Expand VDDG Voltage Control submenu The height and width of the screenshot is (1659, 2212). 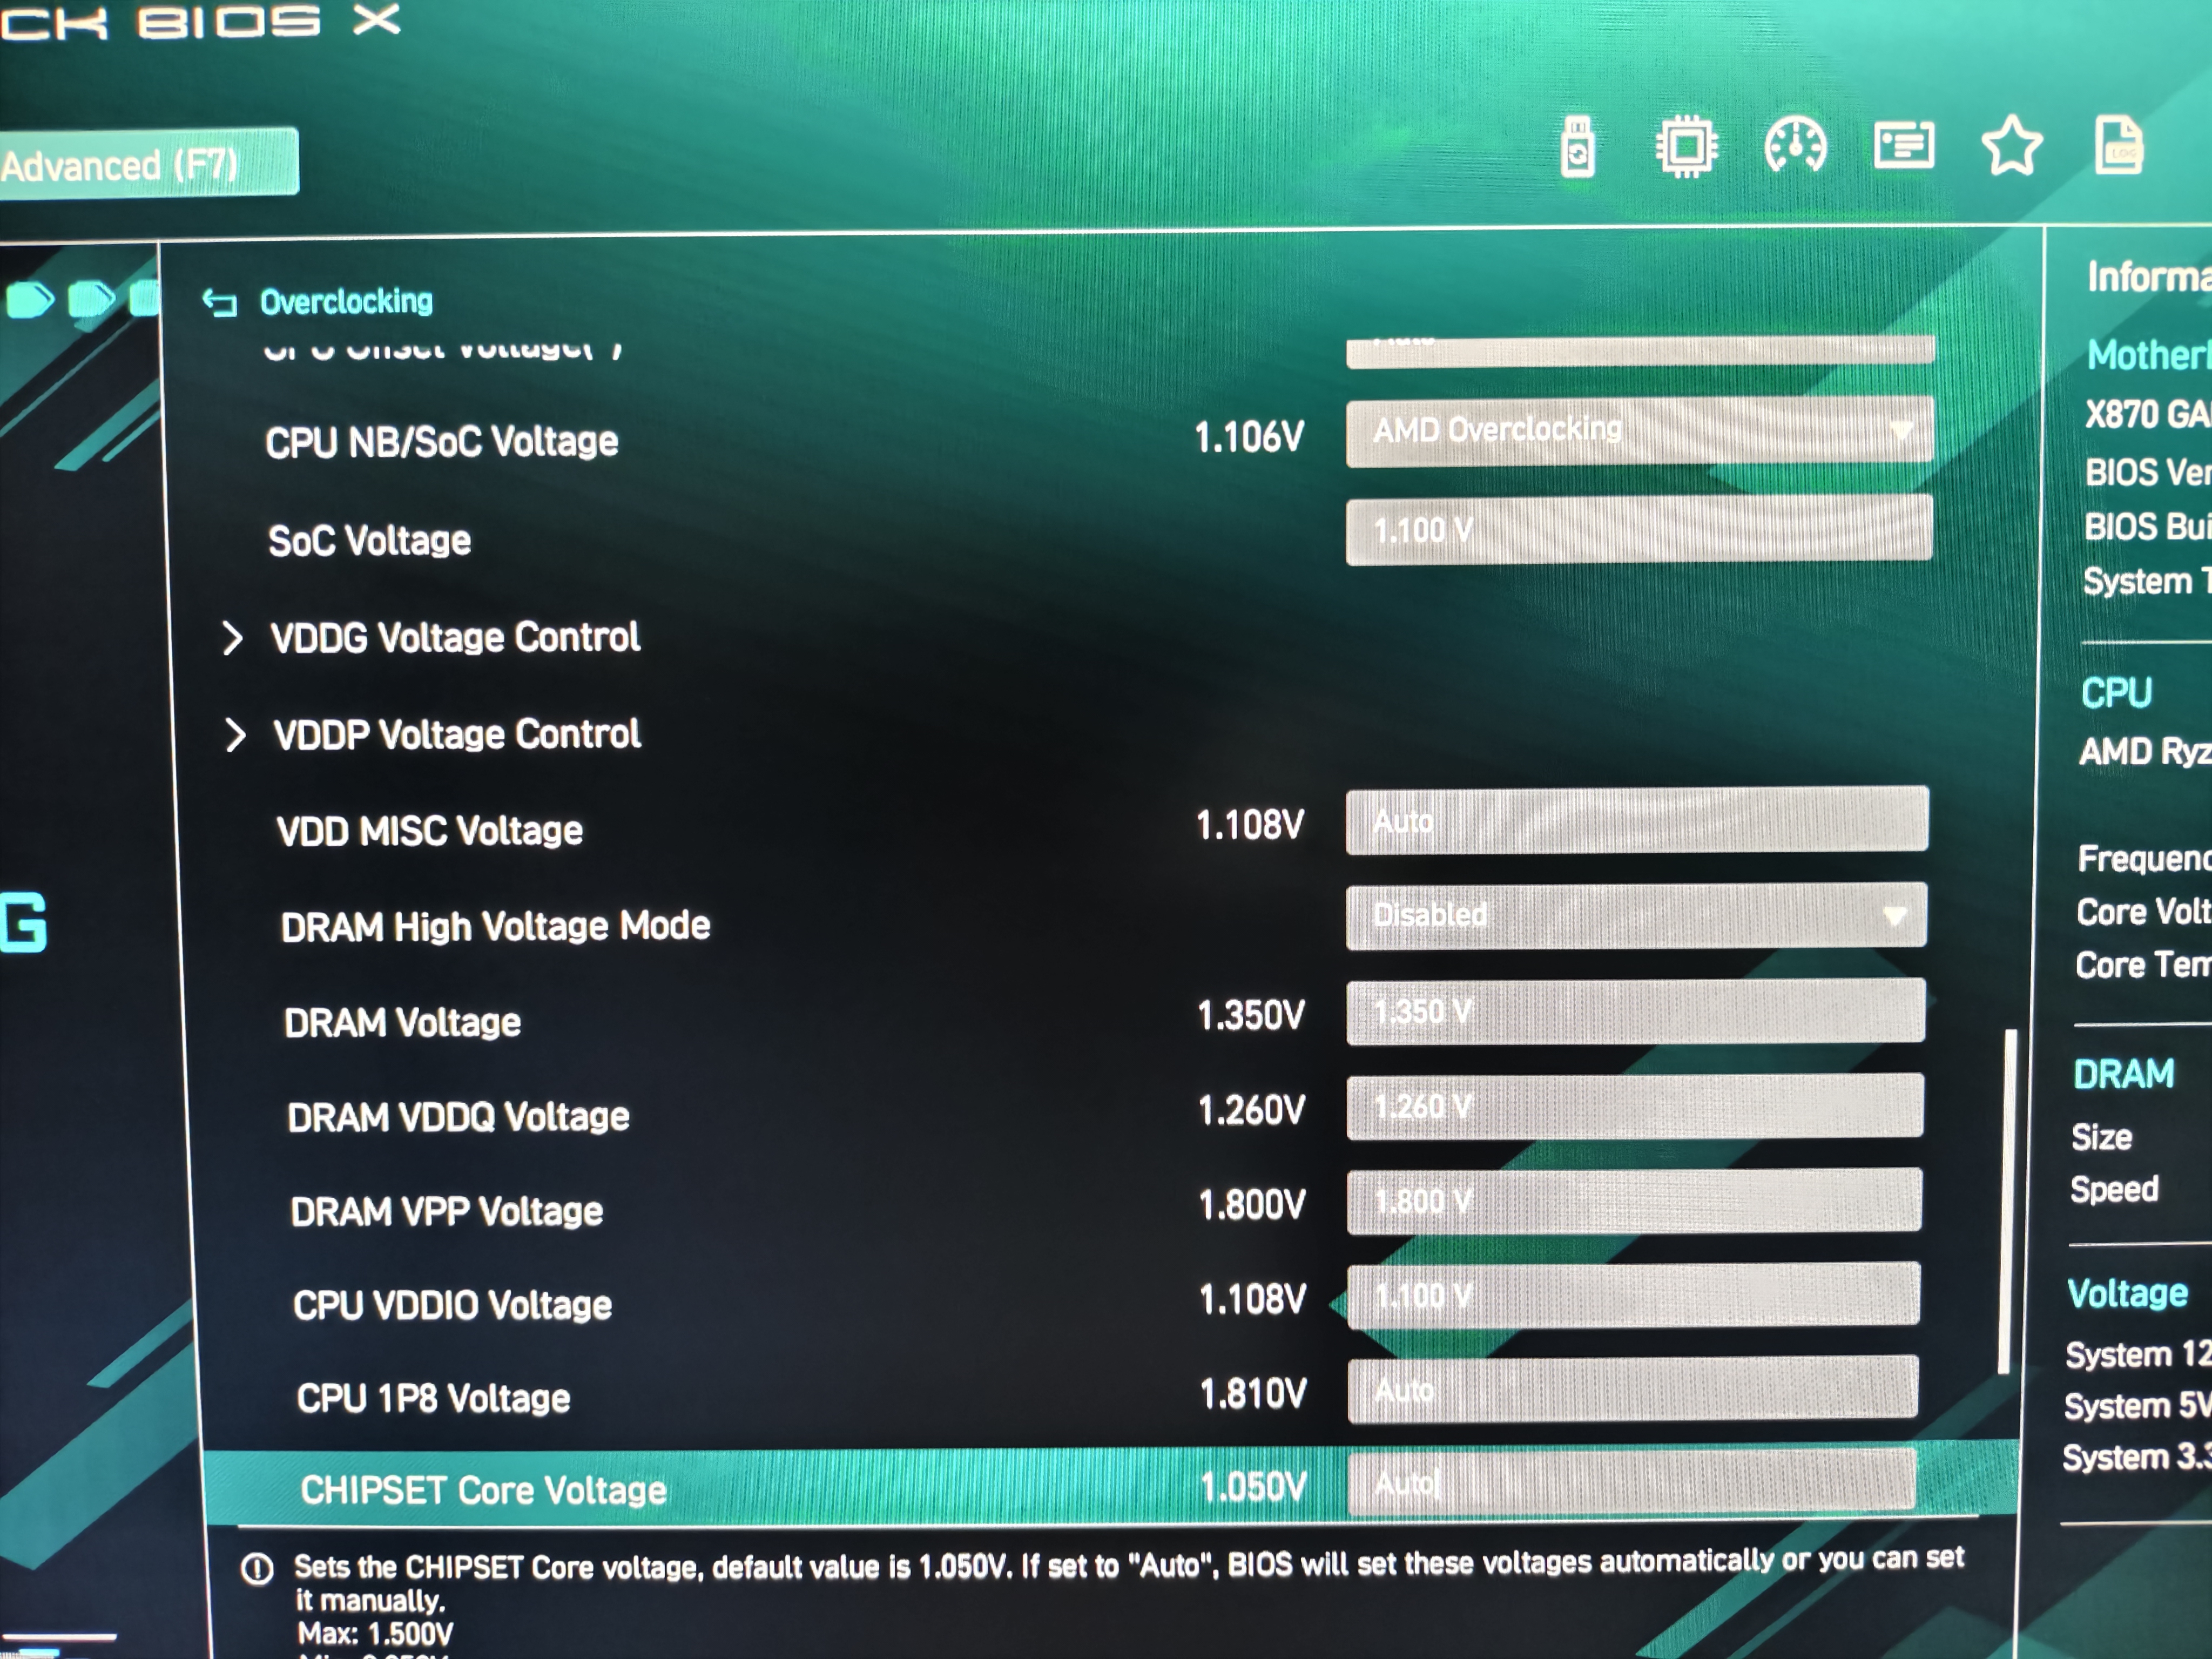455,637
